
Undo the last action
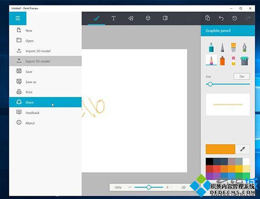[221, 18]
